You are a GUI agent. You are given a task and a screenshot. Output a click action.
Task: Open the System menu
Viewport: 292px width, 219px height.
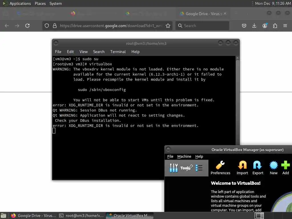point(56,3)
